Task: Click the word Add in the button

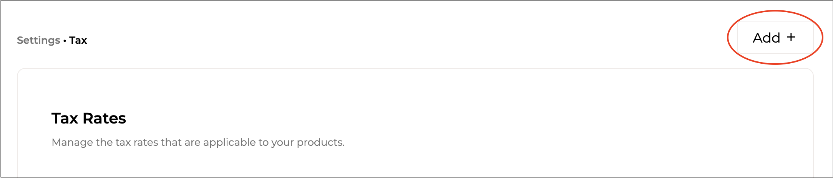Action: pos(766,38)
